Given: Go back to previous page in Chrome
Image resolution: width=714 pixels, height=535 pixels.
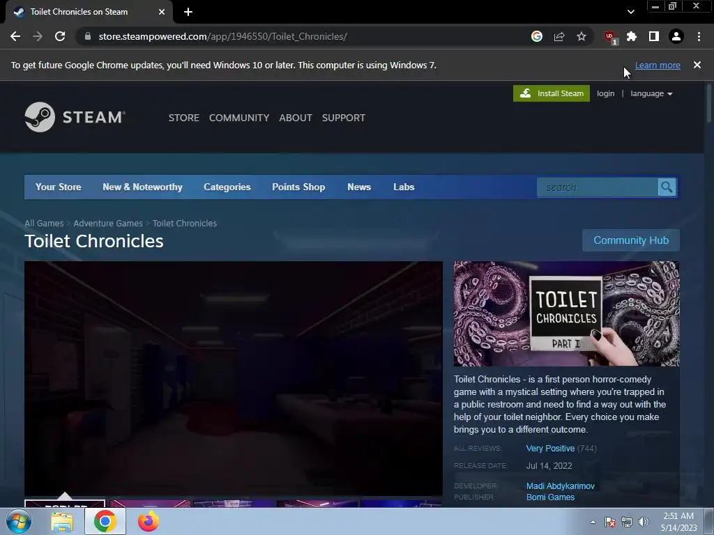Looking at the screenshot, I should pos(15,36).
